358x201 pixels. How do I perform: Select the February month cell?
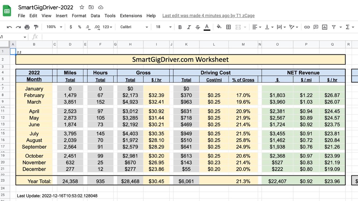click(x=34, y=95)
